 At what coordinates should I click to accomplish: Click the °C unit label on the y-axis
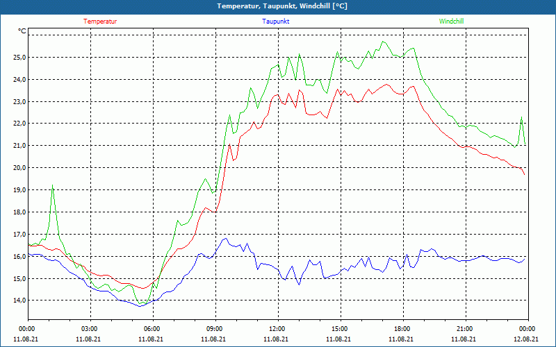[22, 31]
